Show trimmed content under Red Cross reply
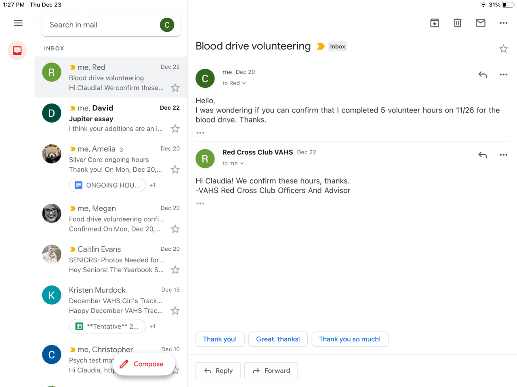 point(200,204)
